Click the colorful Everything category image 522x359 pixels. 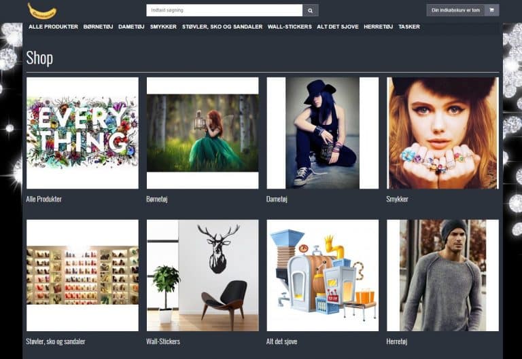(82, 133)
